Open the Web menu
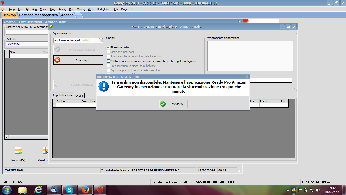Screen dimensions: 346x195 pyautogui.click(x=91, y=9)
